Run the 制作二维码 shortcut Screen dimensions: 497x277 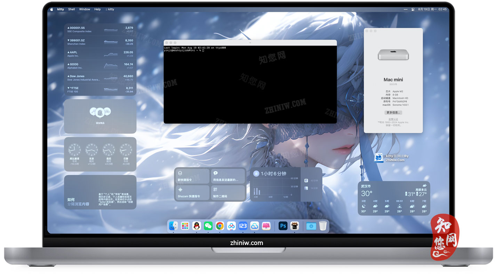tap(227, 192)
